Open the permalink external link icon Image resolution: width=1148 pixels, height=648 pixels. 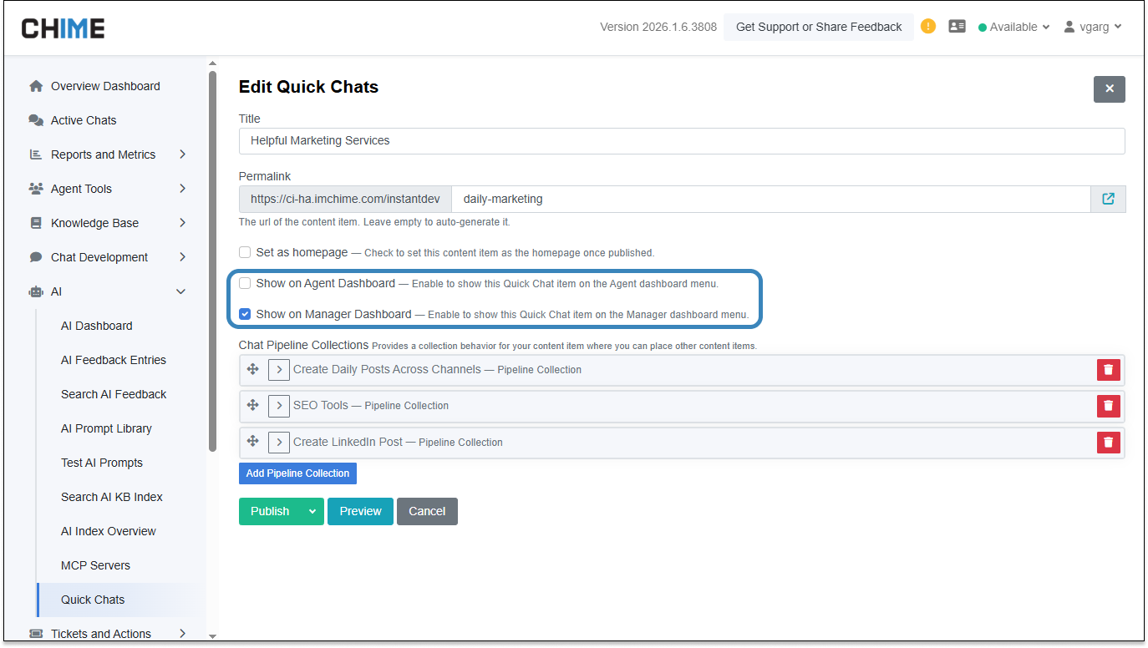[1108, 199]
